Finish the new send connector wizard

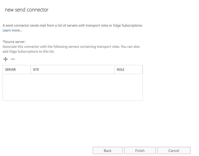140,151
